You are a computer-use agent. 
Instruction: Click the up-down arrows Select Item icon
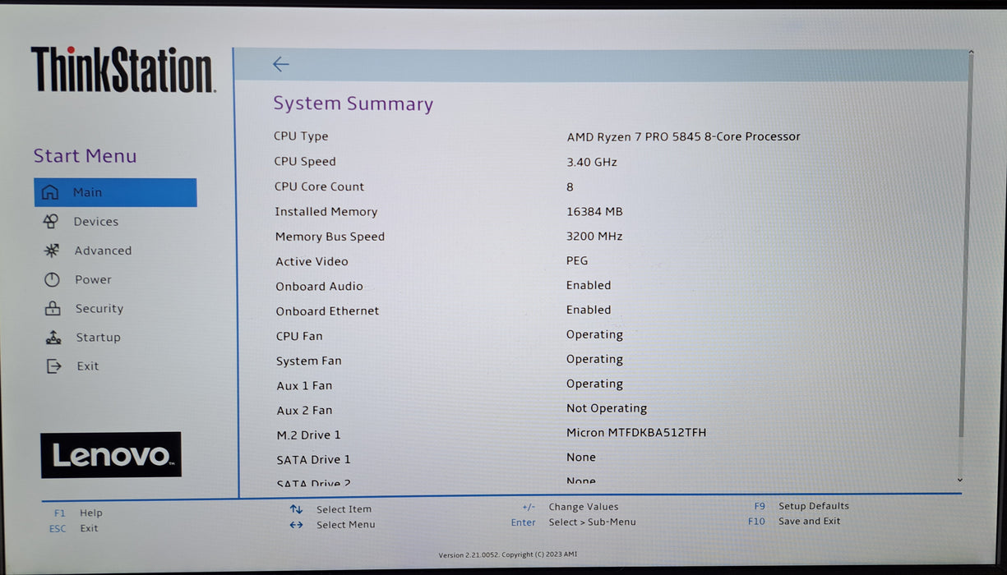point(296,509)
